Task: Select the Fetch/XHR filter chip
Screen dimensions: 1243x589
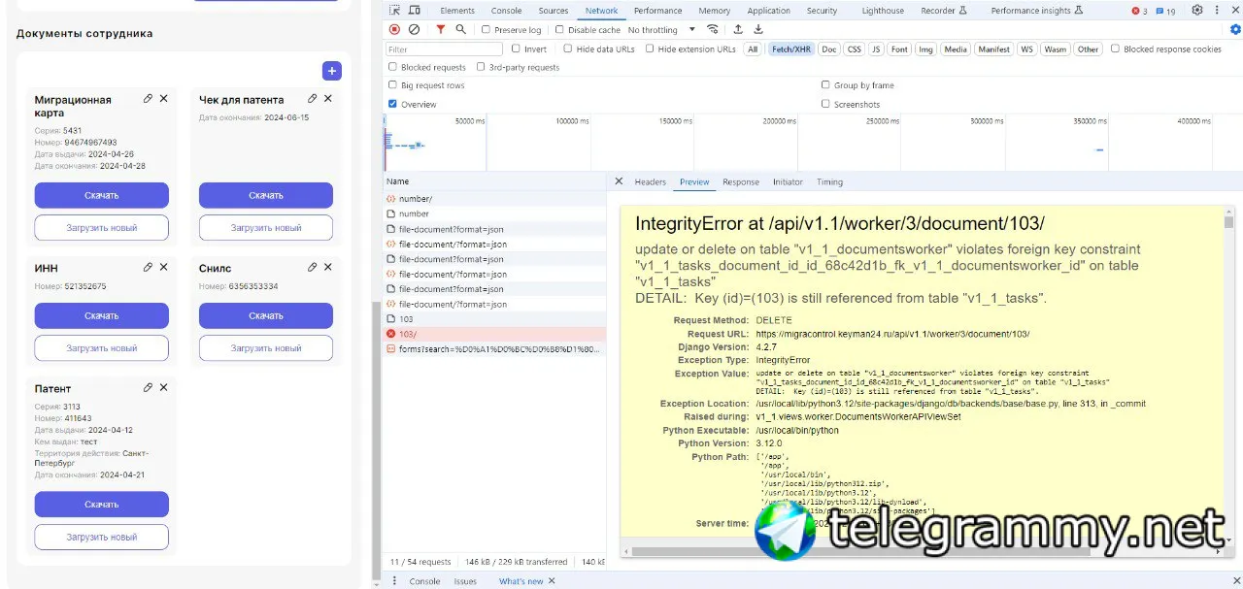Action: click(790, 49)
